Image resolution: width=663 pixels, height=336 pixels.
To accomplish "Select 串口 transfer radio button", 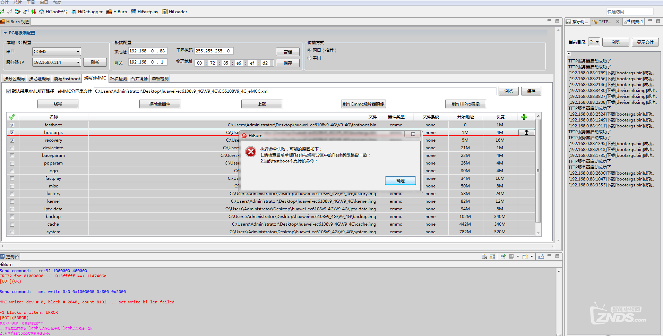I will tap(309, 58).
